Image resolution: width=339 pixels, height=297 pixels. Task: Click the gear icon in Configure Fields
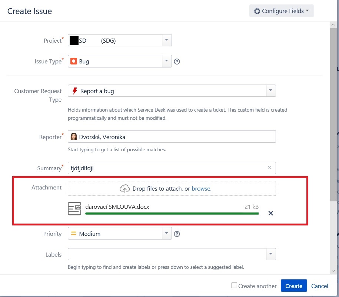(257, 11)
